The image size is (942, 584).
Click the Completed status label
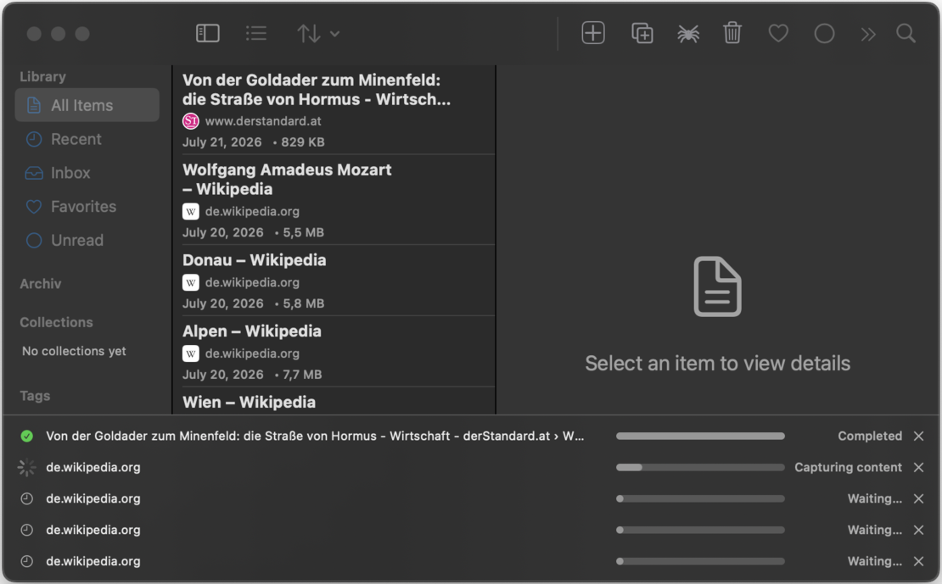point(870,437)
